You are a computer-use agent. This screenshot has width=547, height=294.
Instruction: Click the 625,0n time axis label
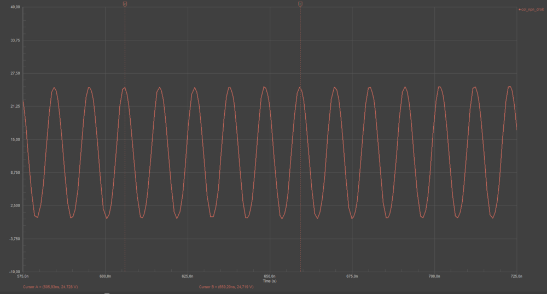188,277
